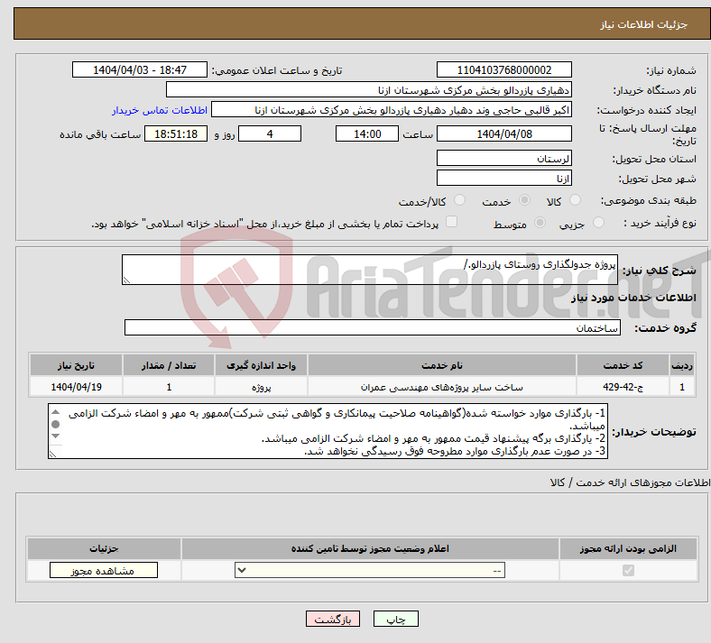711x643 pixels.
Task: Click the اعلام وضعیت مجوز توسط تامین کننده header
Action: 370,548
